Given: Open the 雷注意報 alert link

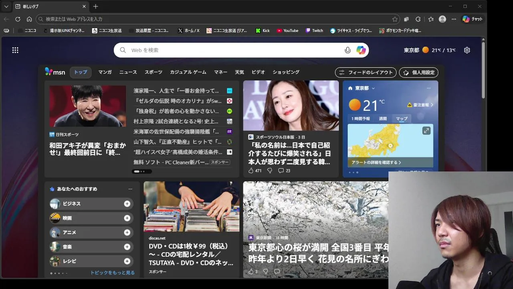Looking at the screenshot, I should pyautogui.click(x=420, y=105).
